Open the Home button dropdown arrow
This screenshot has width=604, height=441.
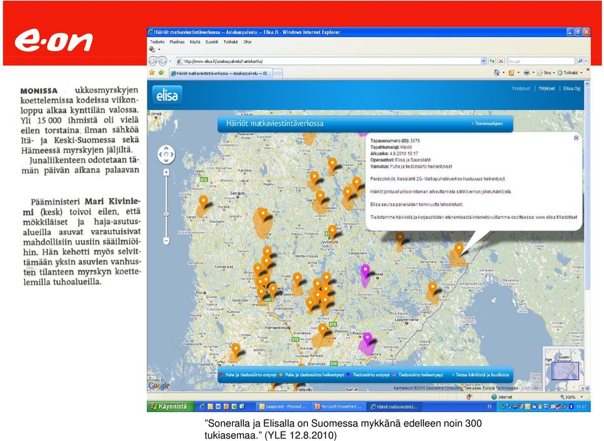click(503, 72)
